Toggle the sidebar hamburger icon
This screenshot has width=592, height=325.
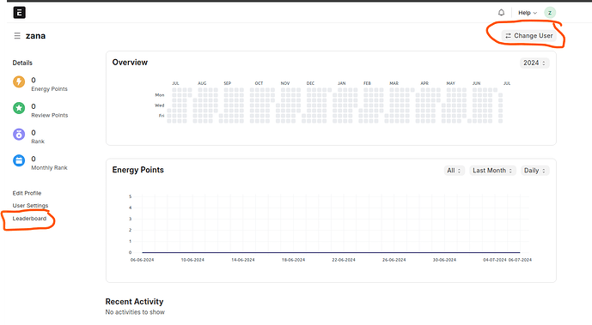17,36
